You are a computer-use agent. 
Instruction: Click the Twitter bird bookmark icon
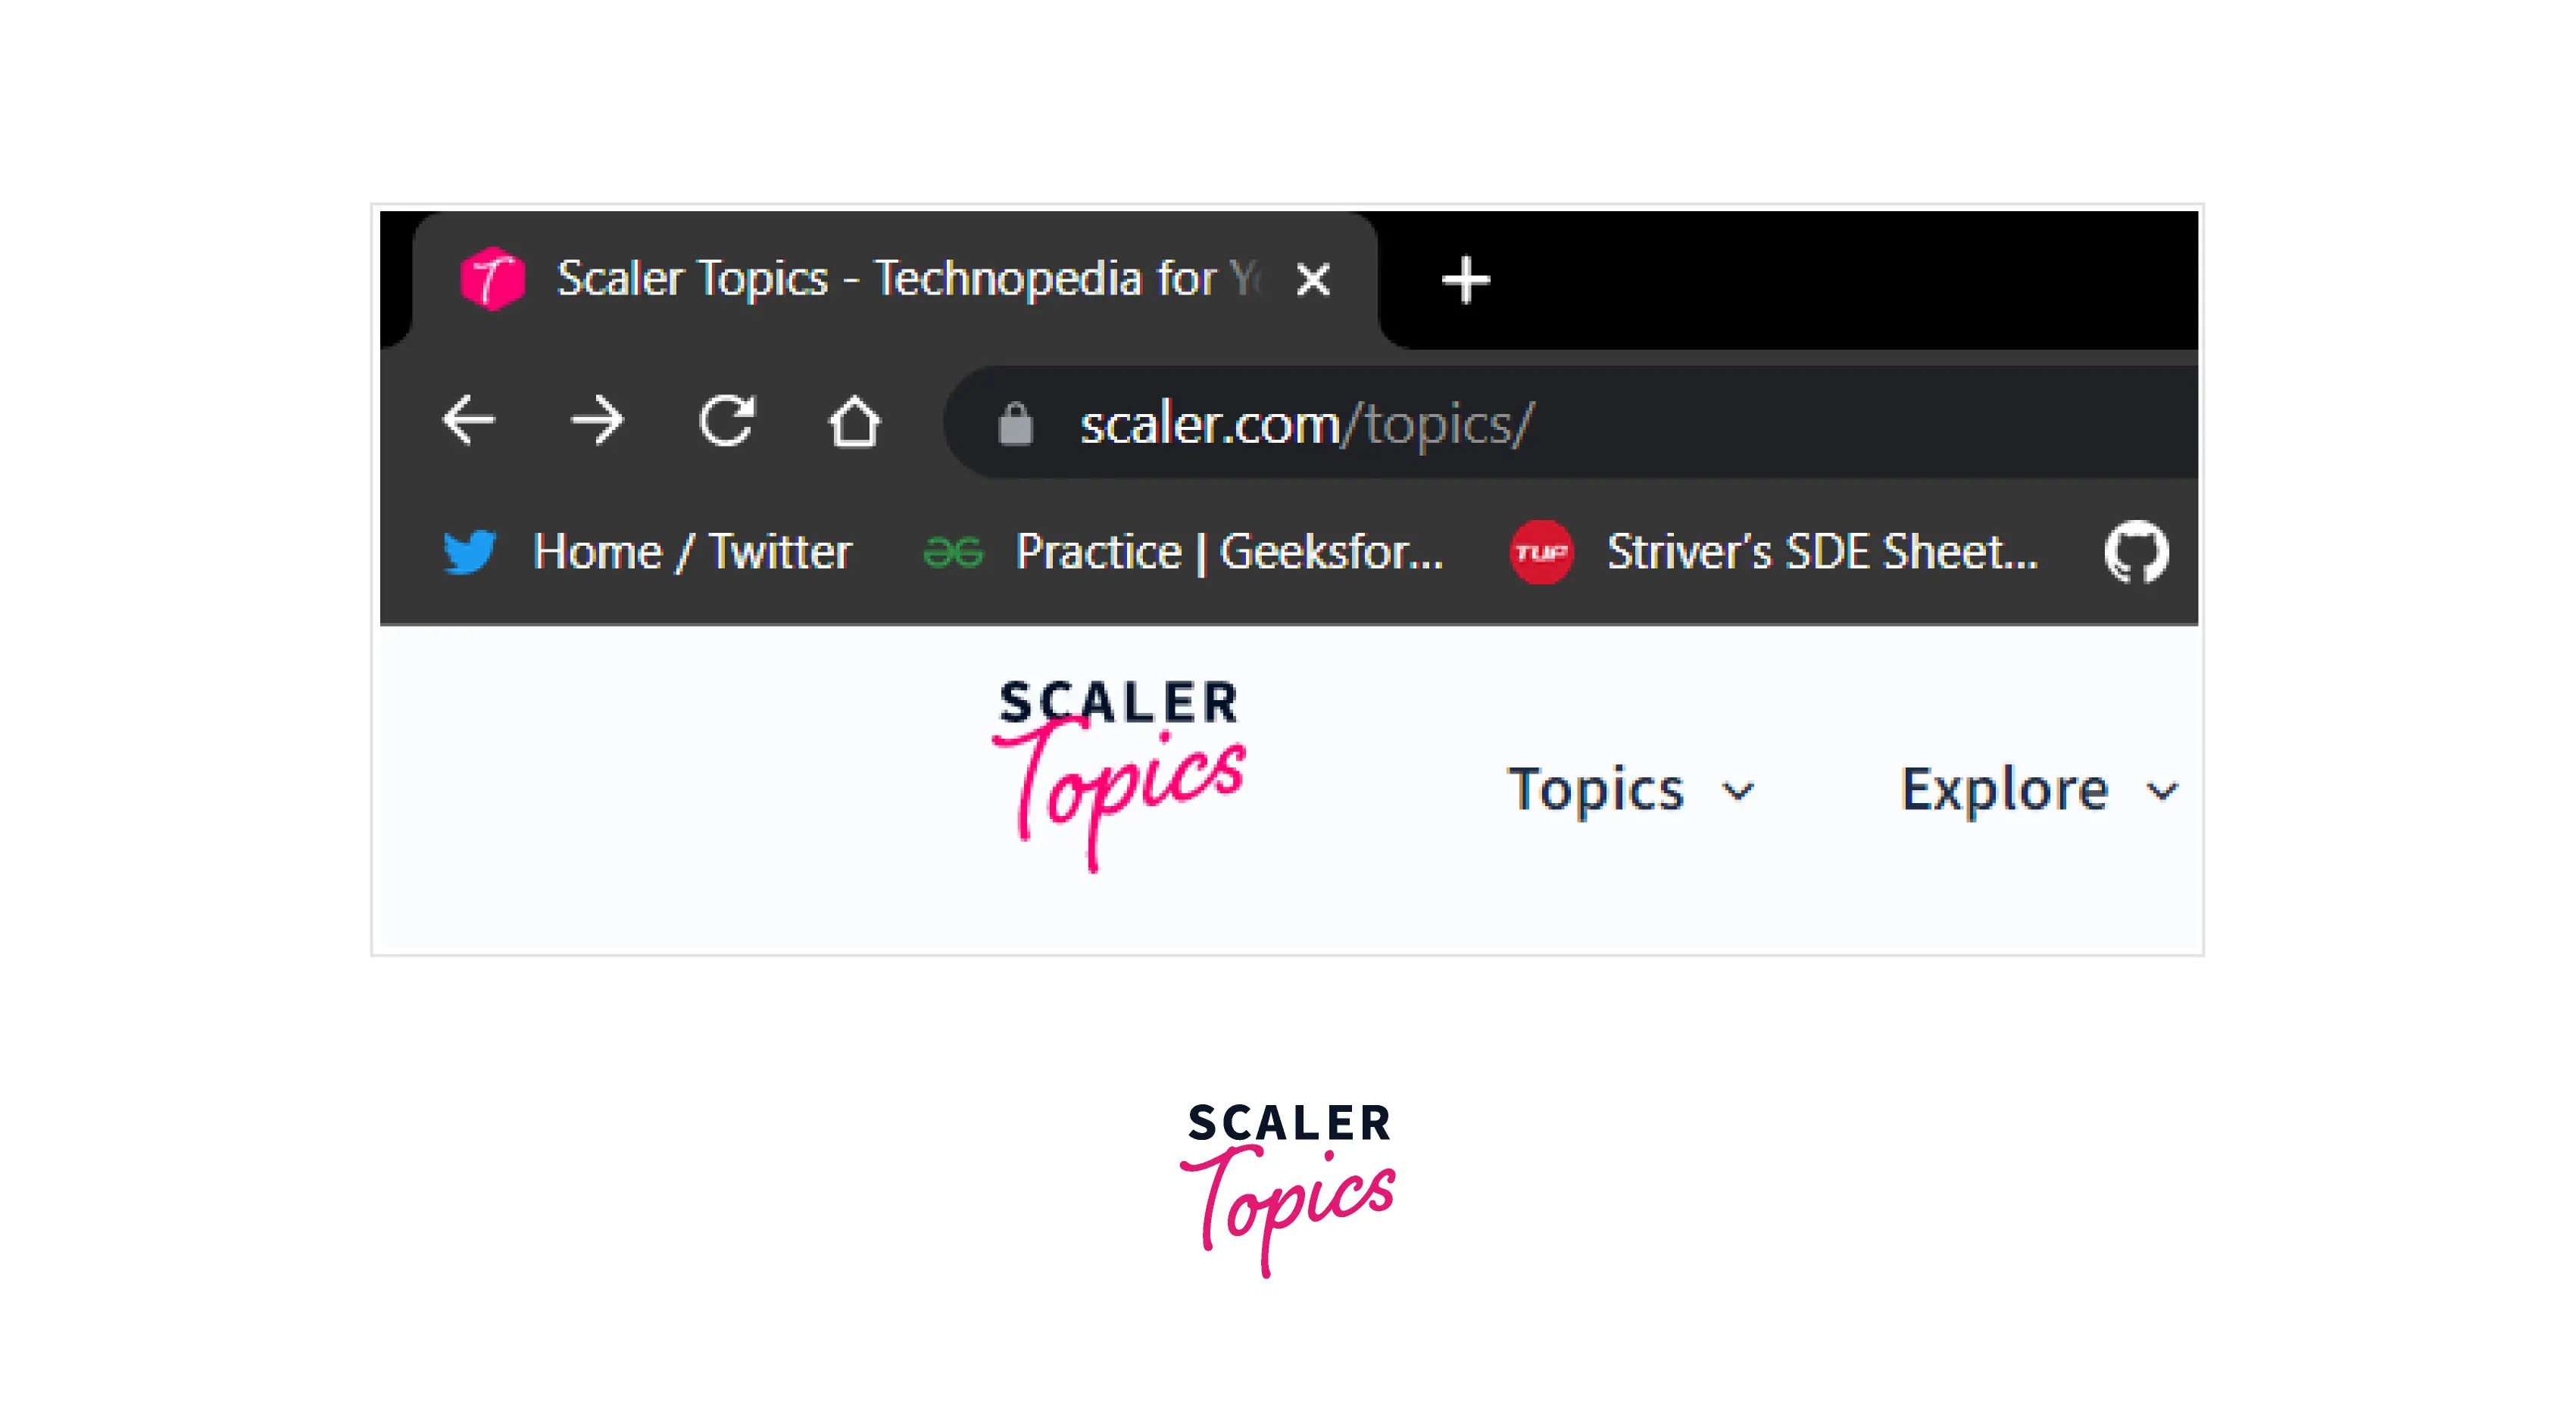point(471,550)
